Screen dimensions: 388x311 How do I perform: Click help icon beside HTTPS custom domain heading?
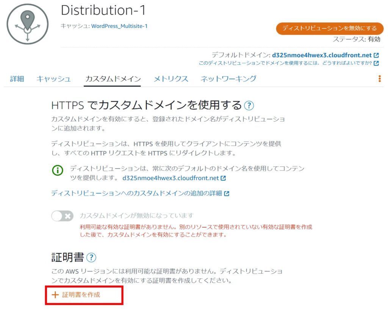click(x=249, y=105)
